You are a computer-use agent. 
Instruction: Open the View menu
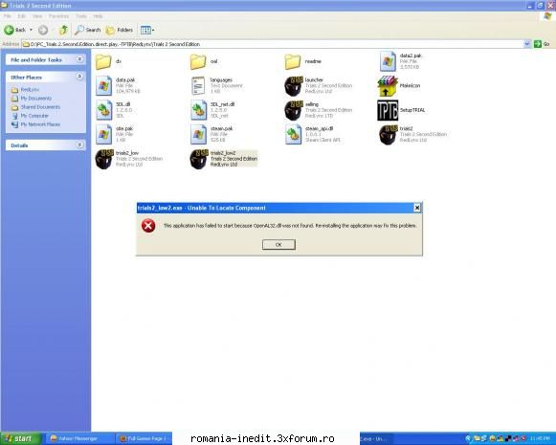tap(37, 16)
